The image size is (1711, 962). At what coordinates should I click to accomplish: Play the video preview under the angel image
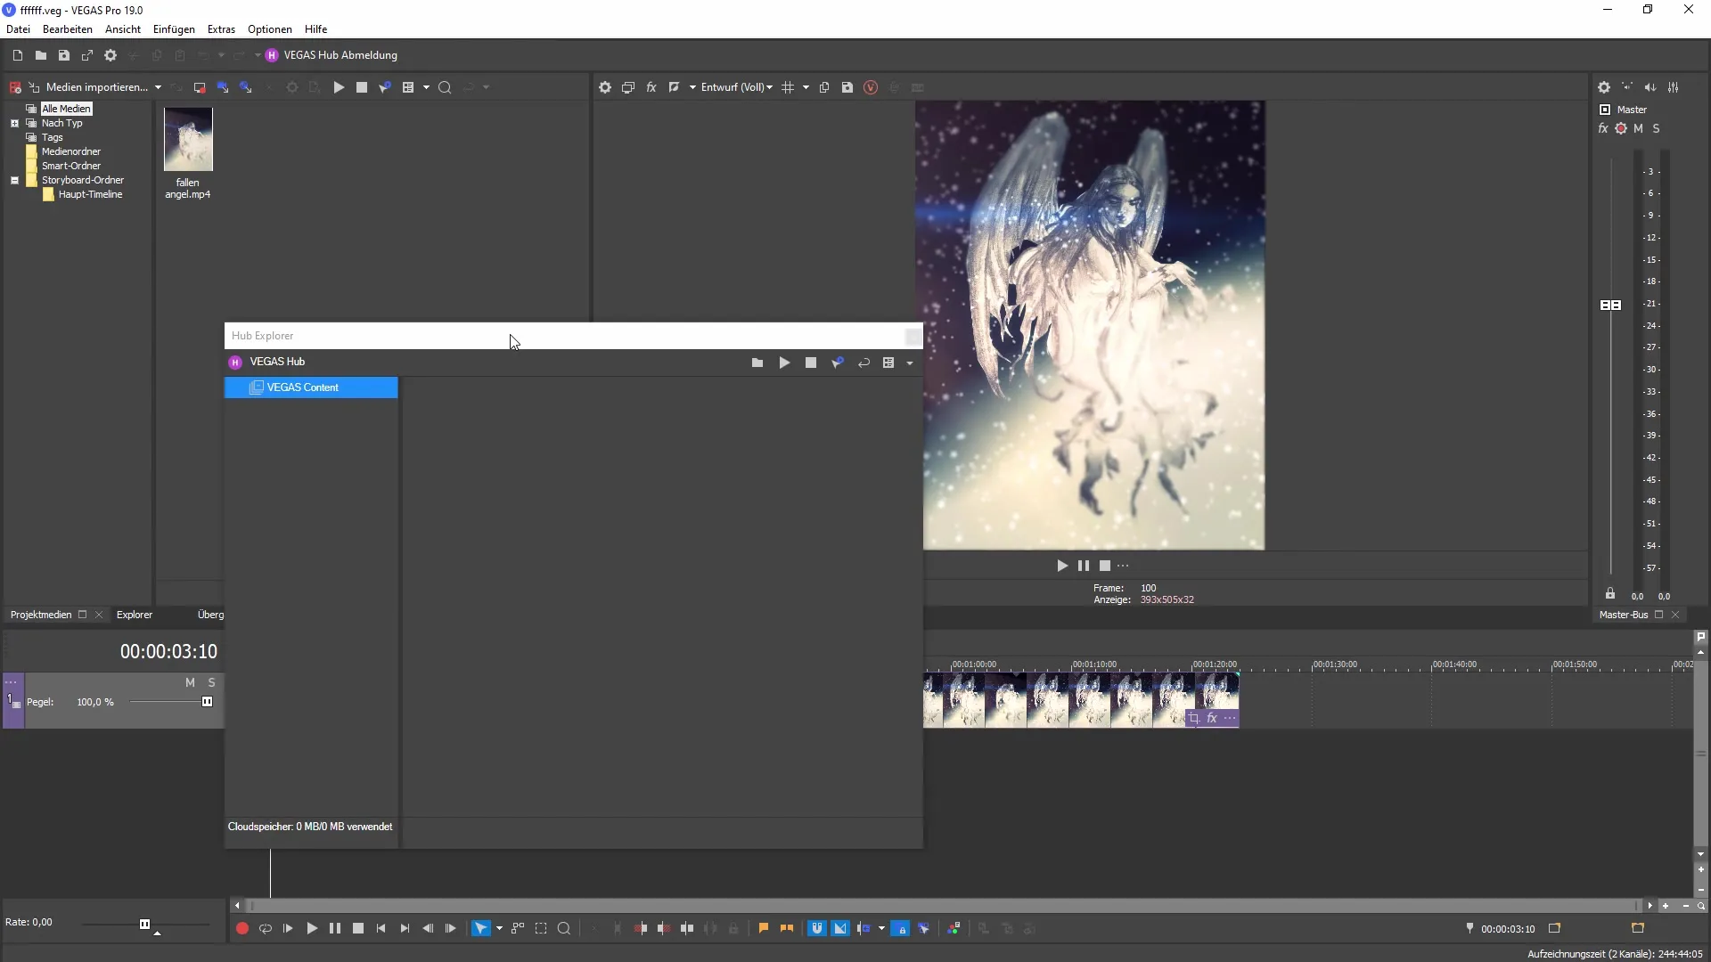tap(1062, 566)
